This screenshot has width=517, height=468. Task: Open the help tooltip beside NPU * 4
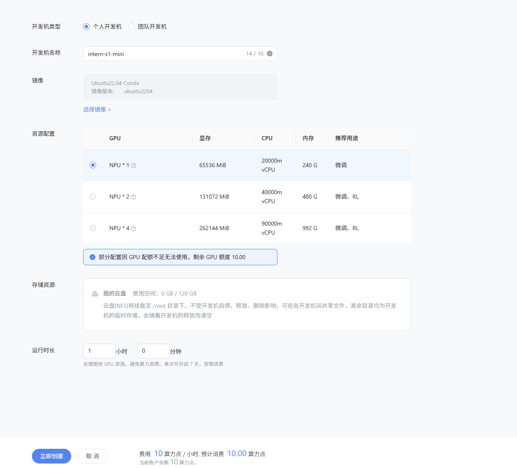click(133, 228)
